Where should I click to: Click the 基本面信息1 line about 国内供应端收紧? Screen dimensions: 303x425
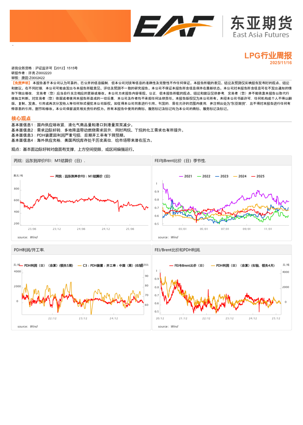(72, 125)
